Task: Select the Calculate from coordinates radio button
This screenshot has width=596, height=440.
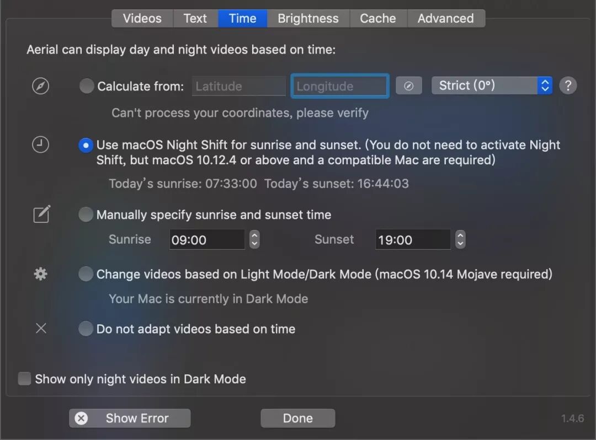Action: click(87, 86)
